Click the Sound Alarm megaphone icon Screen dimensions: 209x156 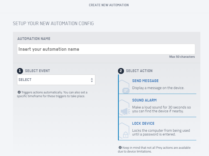coord(124,111)
